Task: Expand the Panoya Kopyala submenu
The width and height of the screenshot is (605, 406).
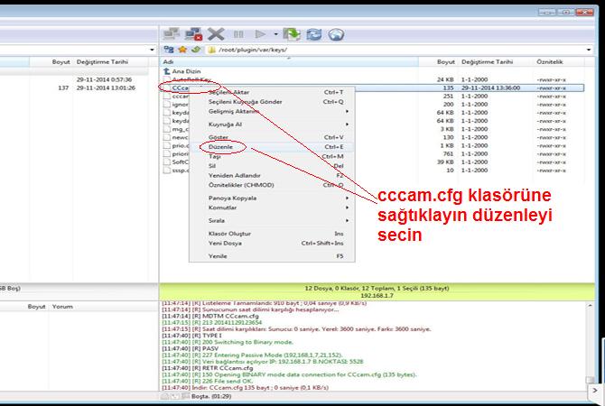Action: point(272,198)
